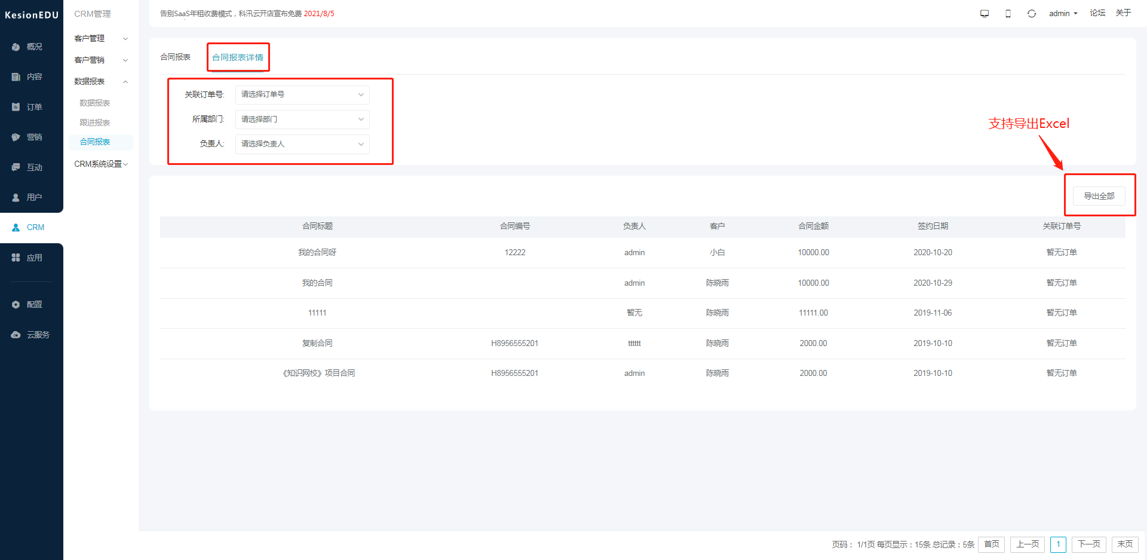Open the 订单 orders sidebar icon
Viewport: 1147px width, 560px height.
coord(16,107)
